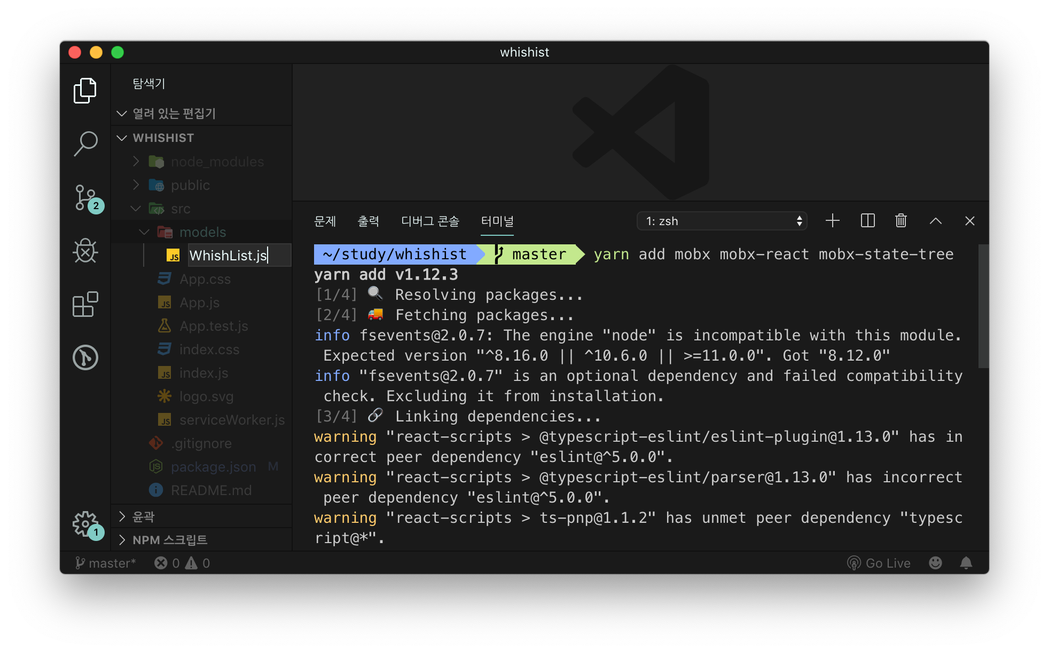The width and height of the screenshot is (1049, 653).
Task: Open the Debug view bug icon
Action: click(x=85, y=251)
